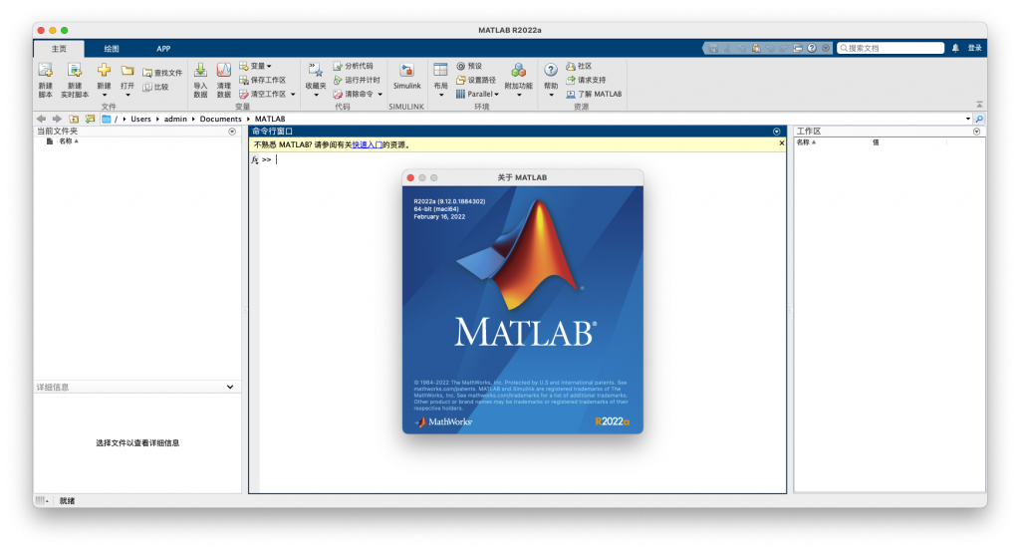The image size is (1020, 551).
Task: Open the 变量 (Variable) dropdown
Action: point(255,66)
